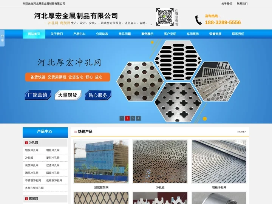Select banner slide indicator 2
Viewport: 272px width, 204px height.
127,118
